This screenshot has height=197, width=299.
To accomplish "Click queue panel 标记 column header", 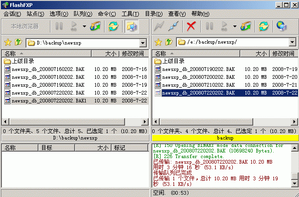I will click(130, 148).
